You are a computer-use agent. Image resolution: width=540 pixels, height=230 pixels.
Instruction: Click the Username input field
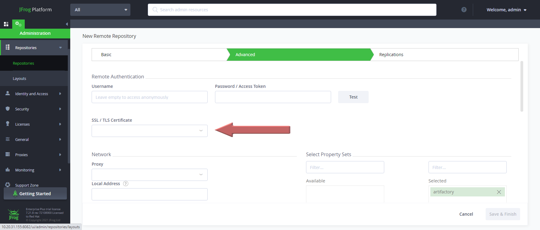point(149,97)
